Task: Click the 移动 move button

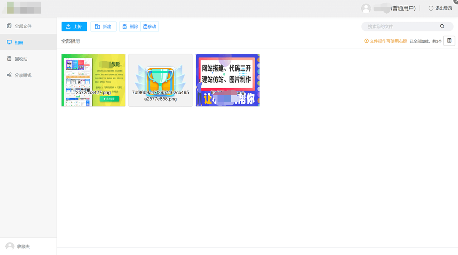Action: click(150, 26)
